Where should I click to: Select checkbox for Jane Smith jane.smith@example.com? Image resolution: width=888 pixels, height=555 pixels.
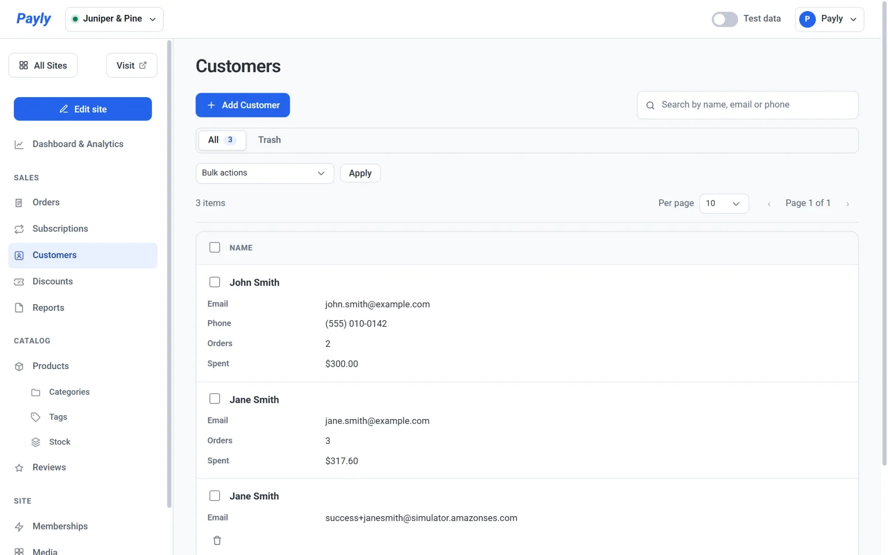(215, 399)
